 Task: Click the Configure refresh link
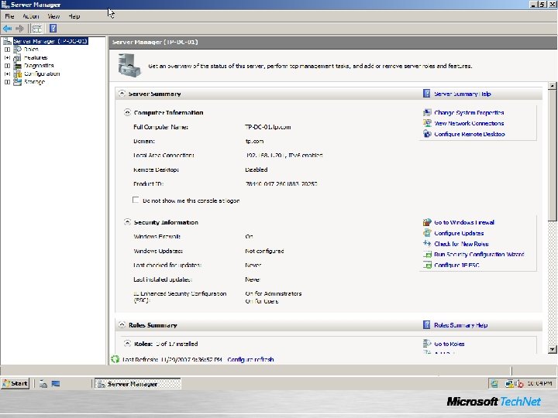[250, 359]
